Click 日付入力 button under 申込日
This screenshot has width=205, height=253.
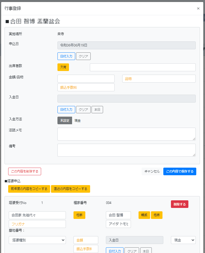(x=66, y=56)
